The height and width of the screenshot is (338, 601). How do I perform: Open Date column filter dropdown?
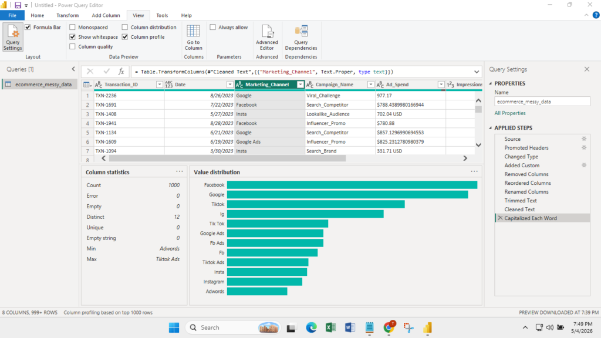[229, 84]
